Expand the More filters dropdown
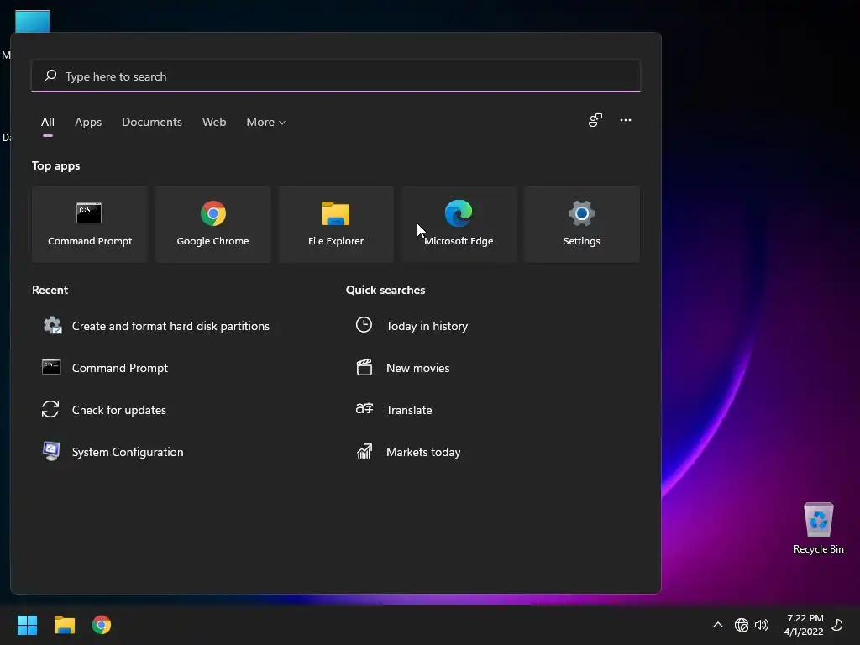The image size is (860, 645). pyautogui.click(x=266, y=122)
